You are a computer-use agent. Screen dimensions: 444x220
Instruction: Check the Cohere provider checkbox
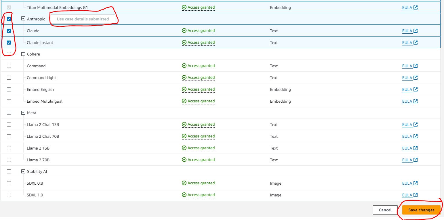tap(9, 54)
